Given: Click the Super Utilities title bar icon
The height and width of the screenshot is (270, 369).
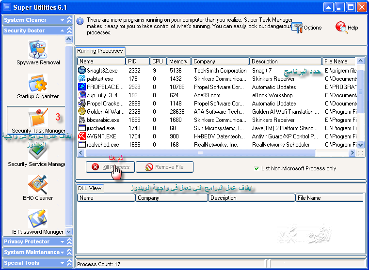Looking at the screenshot, I should click(x=7, y=7).
